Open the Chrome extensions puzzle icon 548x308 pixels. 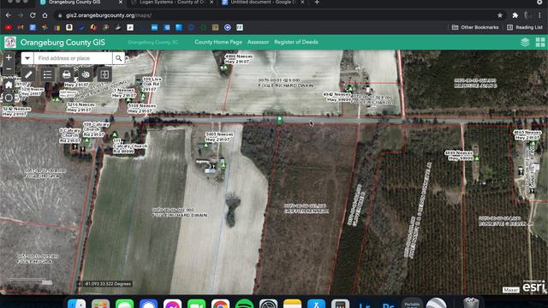coord(515,15)
